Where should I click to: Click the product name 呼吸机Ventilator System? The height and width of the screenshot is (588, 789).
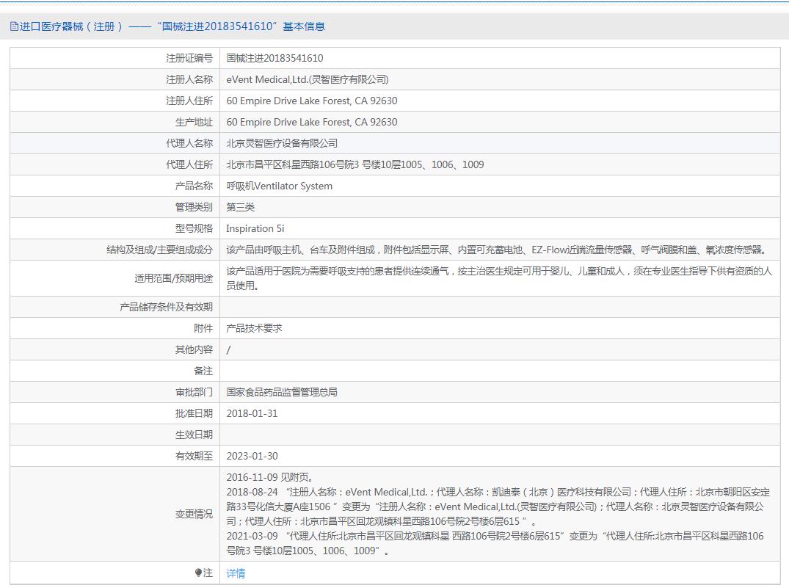279,186
